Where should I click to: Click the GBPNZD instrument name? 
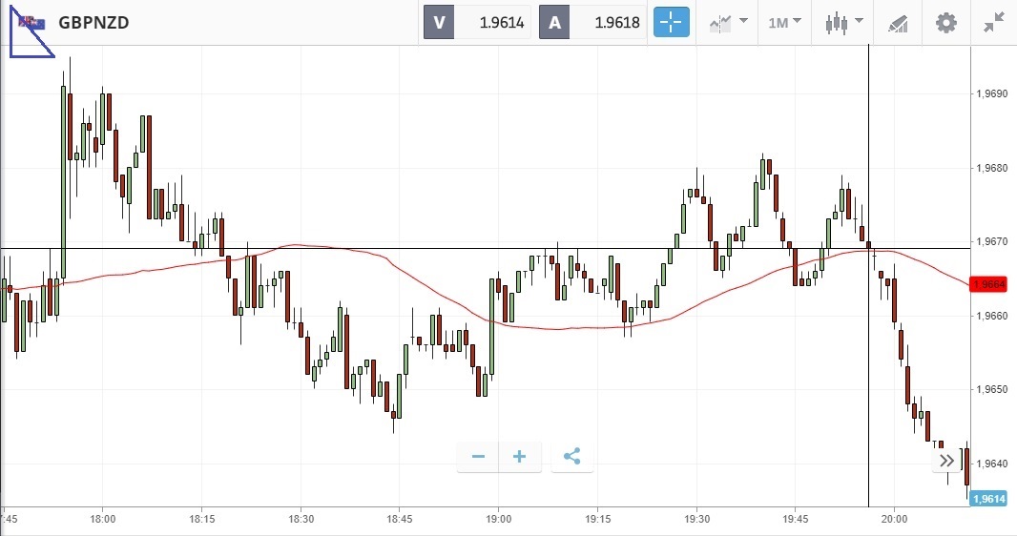click(93, 22)
